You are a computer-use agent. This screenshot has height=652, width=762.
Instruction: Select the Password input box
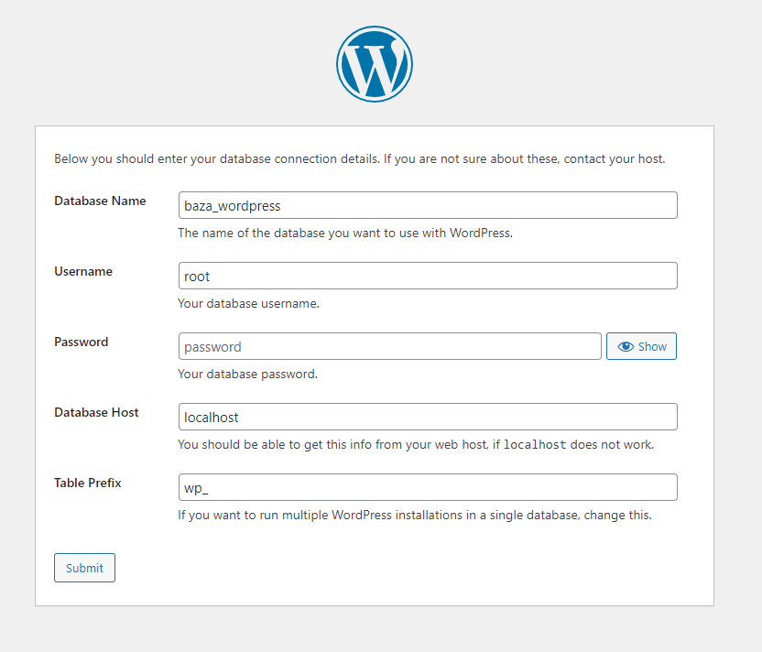coord(389,346)
